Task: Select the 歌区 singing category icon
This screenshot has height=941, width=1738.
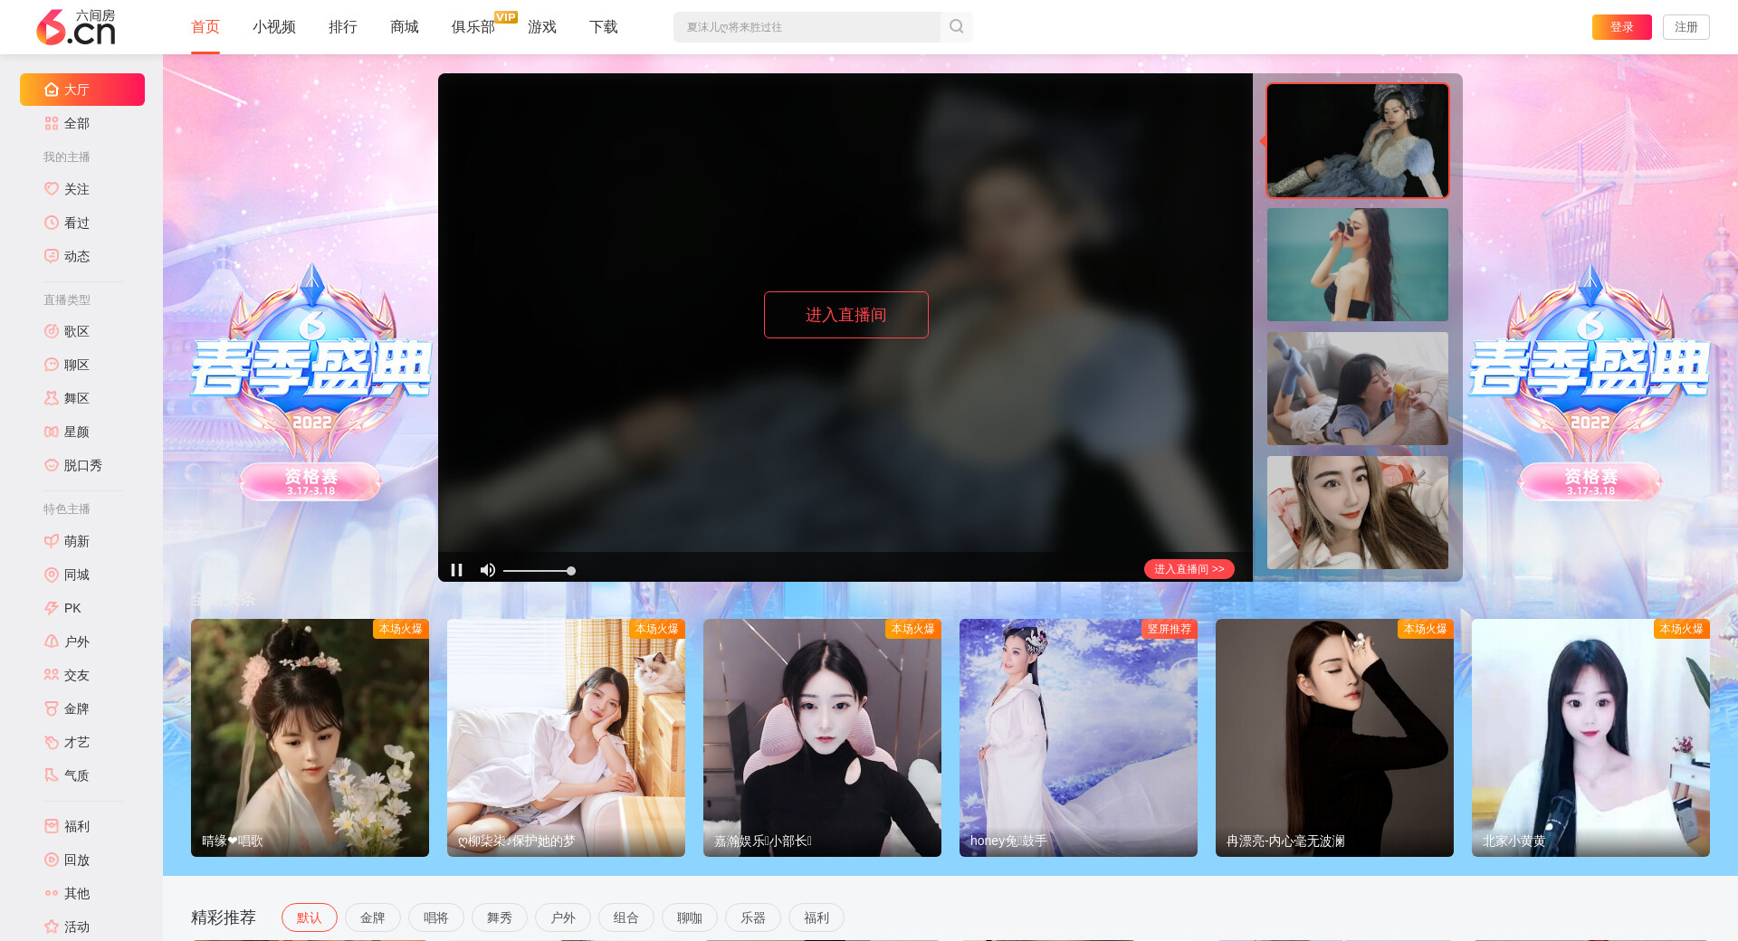Action: click(52, 331)
